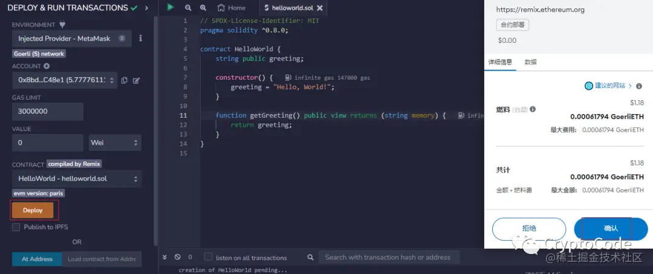Click 最大金额: 0.00061794 GoerliETH text

pos(597,190)
